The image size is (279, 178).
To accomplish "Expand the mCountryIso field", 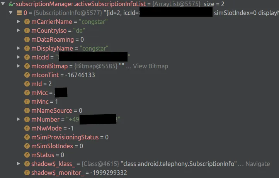I will coord(18,31).
